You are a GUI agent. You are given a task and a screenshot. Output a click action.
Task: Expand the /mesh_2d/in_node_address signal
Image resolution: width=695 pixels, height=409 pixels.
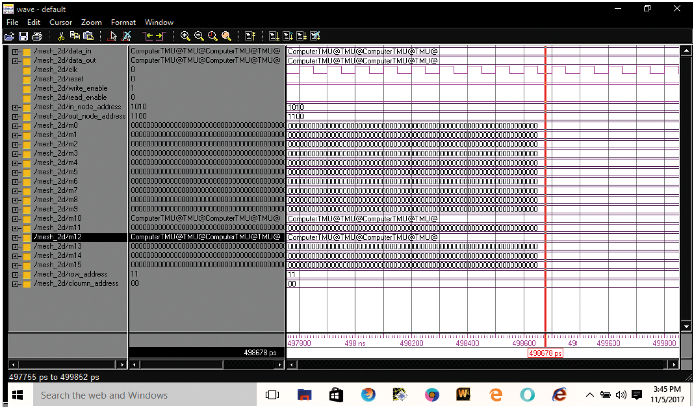coord(15,107)
